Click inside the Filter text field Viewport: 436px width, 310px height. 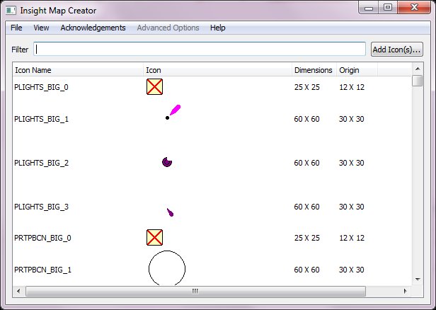point(200,50)
